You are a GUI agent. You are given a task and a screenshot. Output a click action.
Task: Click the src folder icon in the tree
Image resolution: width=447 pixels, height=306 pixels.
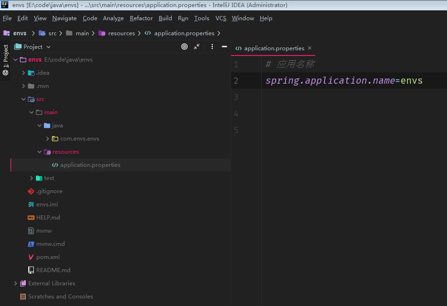pyautogui.click(x=31, y=99)
